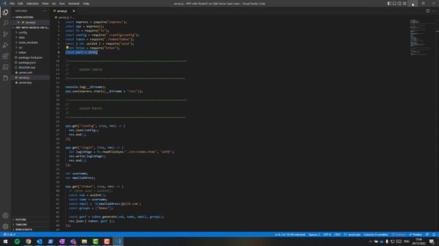
Task: Open the Explorer view in activity bar
Action: [5, 12]
